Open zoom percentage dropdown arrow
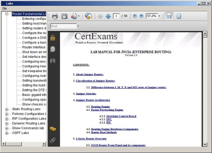 pos(159,16)
